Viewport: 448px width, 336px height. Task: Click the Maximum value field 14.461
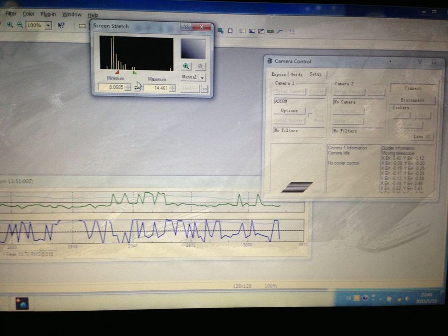(x=156, y=88)
